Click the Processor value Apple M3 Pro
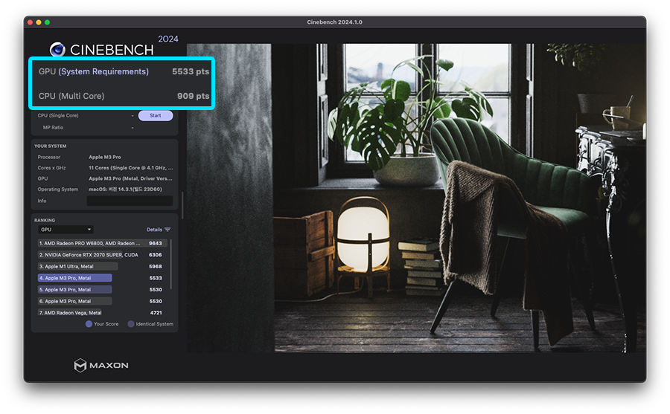The width and height of the screenshot is (670, 414). tap(105, 157)
